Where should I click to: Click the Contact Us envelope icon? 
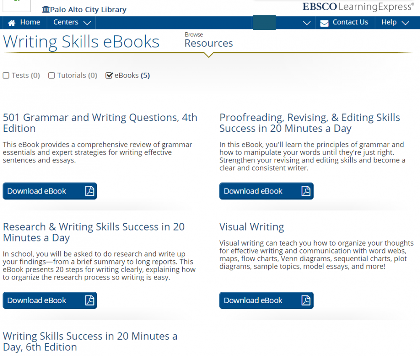(324, 23)
